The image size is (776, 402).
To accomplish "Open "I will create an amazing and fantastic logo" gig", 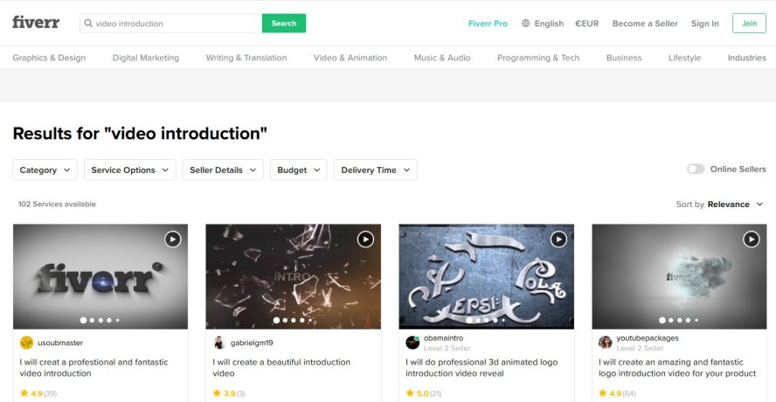I will coord(677,367).
